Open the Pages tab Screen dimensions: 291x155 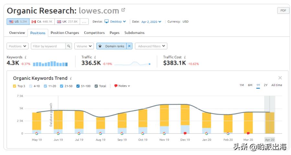115,33
